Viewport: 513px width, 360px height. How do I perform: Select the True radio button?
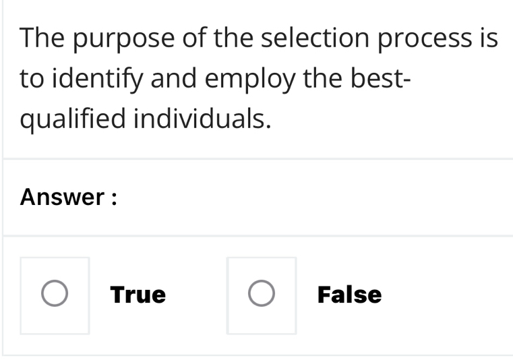54,295
